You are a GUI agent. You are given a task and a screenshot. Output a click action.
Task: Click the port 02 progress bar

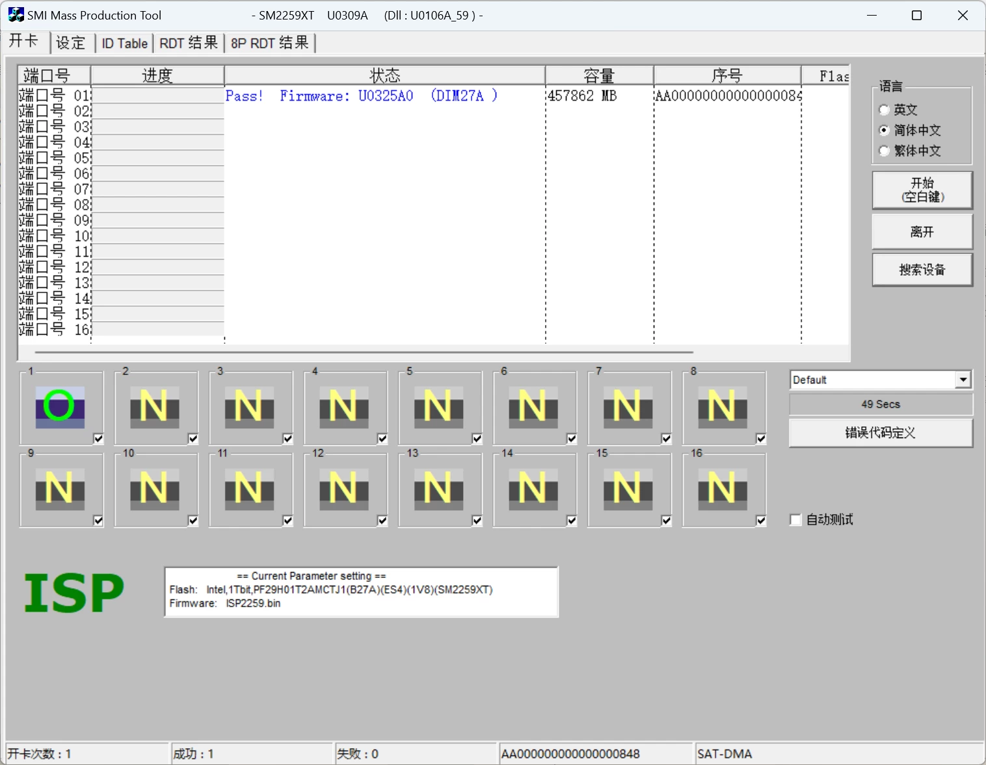[158, 111]
